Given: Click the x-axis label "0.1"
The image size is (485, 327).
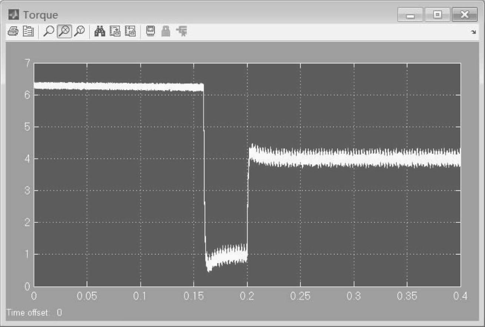Looking at the screenshot, I should 140,296.
